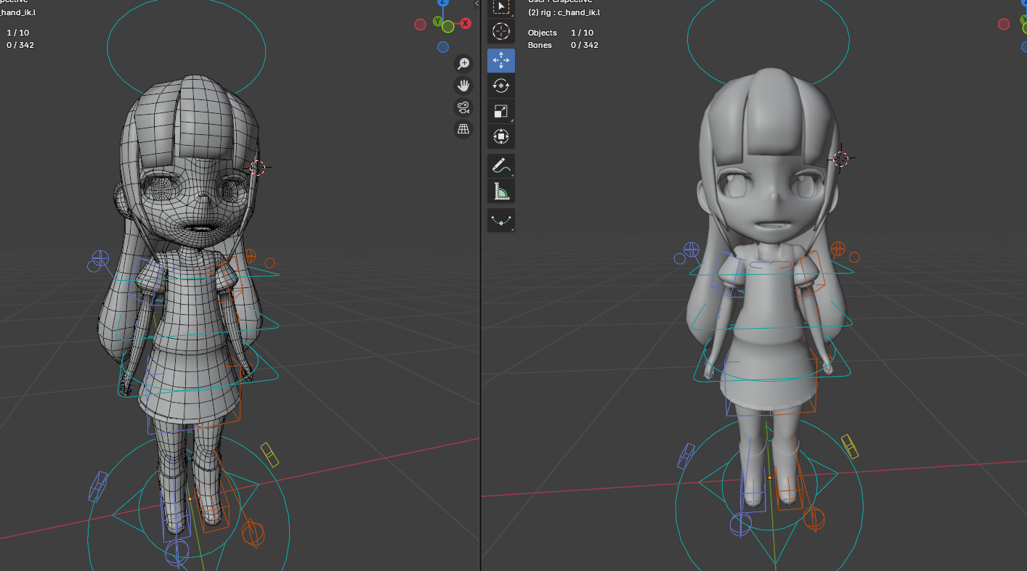Click the 'Bones' label in right viewport stats

(x=540, y=45)
